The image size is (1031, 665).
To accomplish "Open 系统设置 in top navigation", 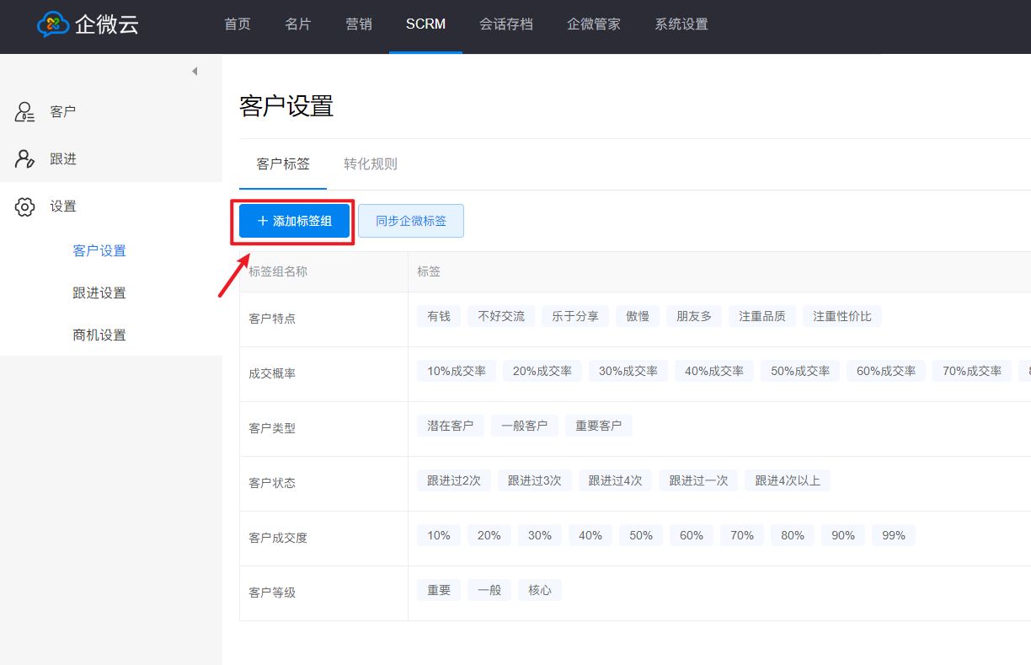I will 681,24.
